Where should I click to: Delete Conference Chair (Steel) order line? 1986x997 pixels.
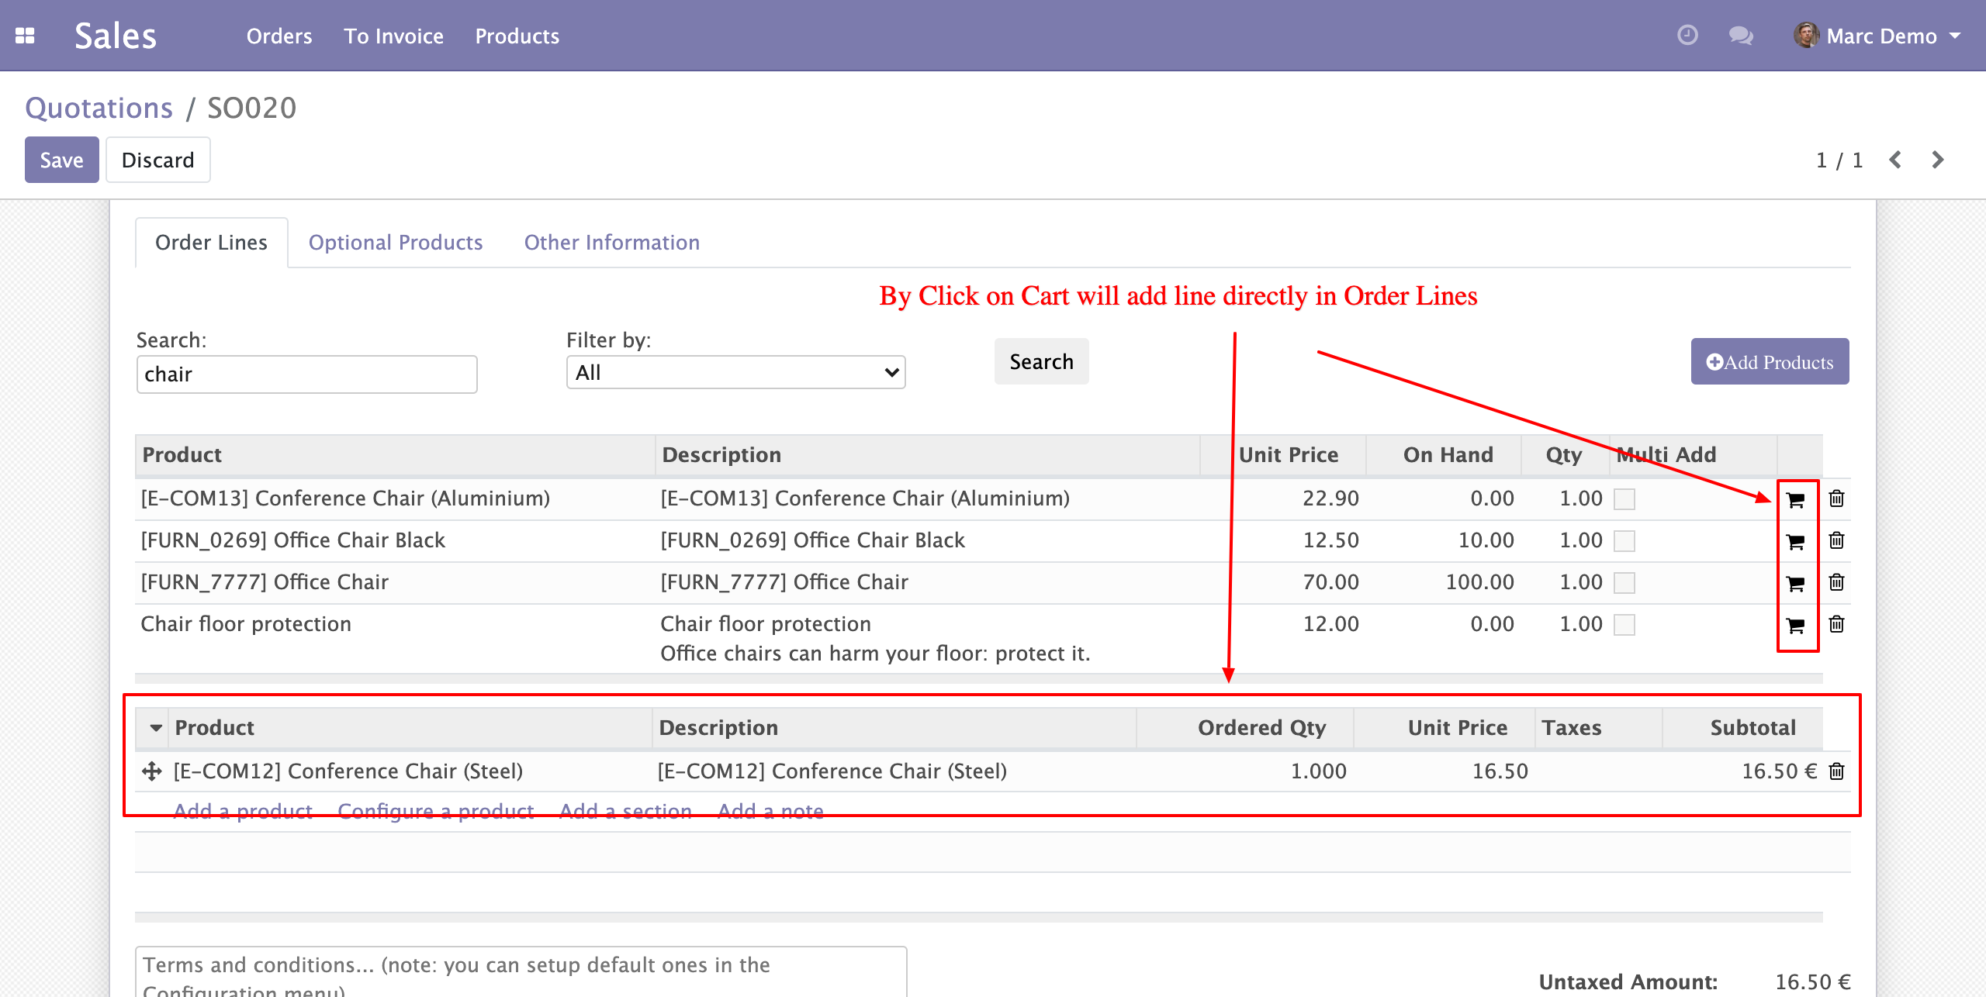(x=1836, y=771)
